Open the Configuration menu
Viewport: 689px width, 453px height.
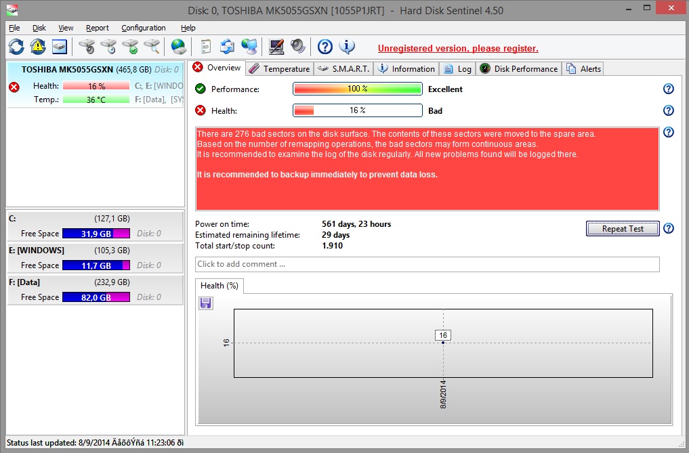pyautogui.click(x=143, y=28)
